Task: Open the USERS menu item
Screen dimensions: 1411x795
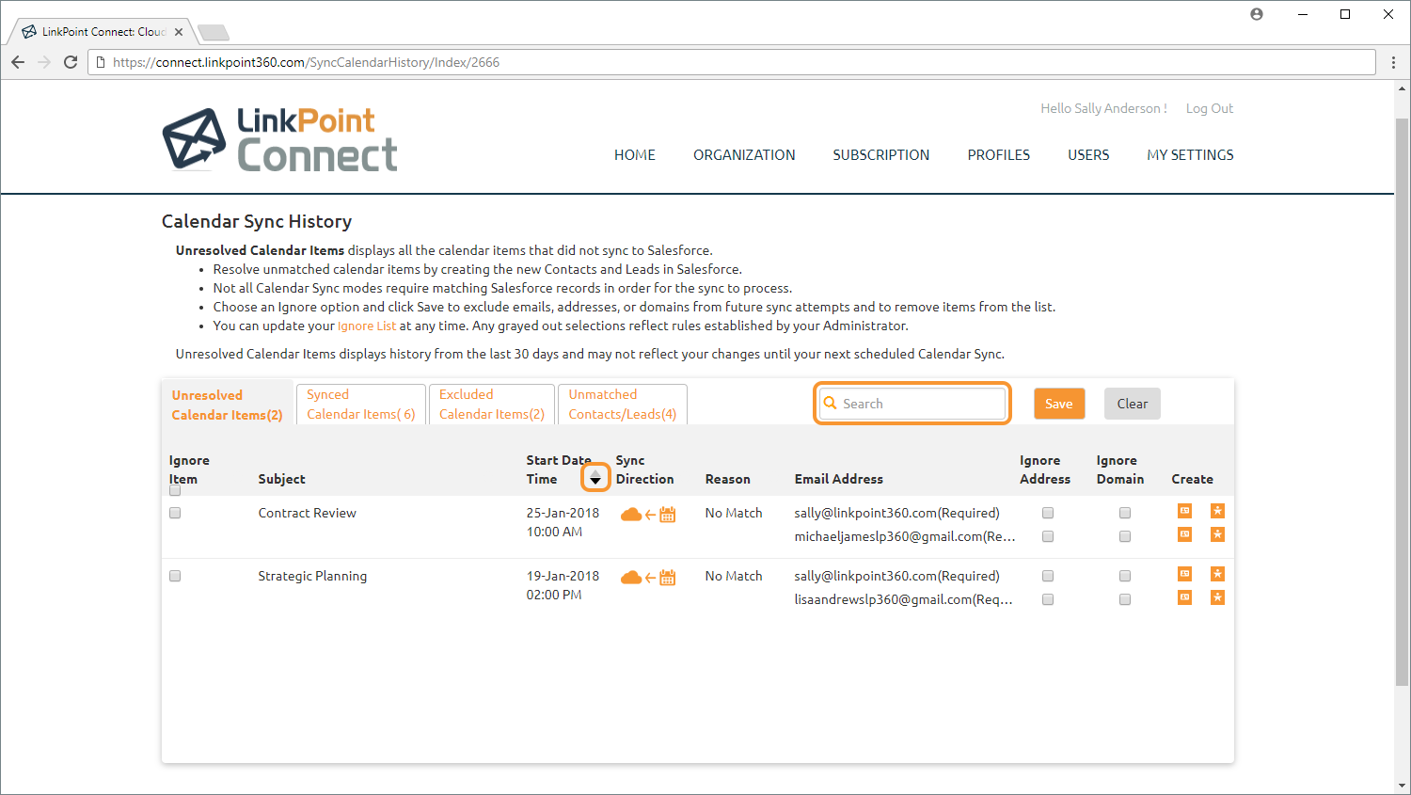Action: (x=1088, y=155)
